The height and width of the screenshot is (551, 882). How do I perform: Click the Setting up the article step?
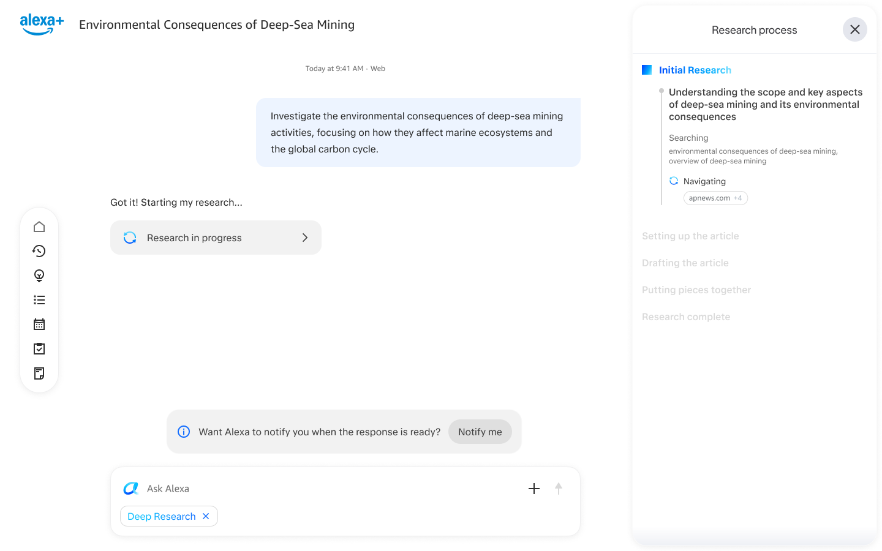[690, 236]
